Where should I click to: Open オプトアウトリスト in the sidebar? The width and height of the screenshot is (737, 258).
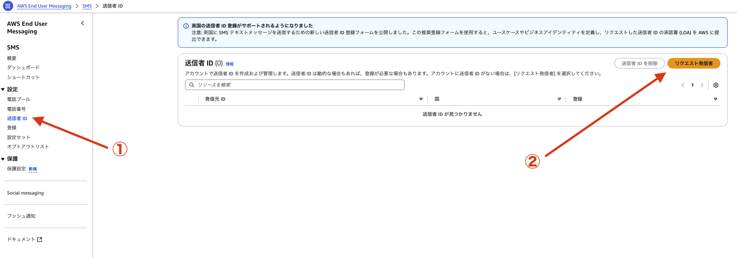(28, 146)
